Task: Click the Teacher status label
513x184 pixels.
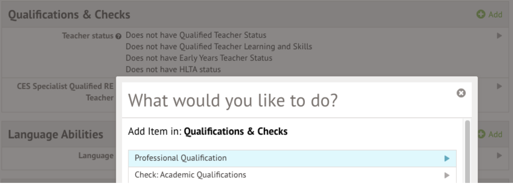Action: tap(88, 36)
